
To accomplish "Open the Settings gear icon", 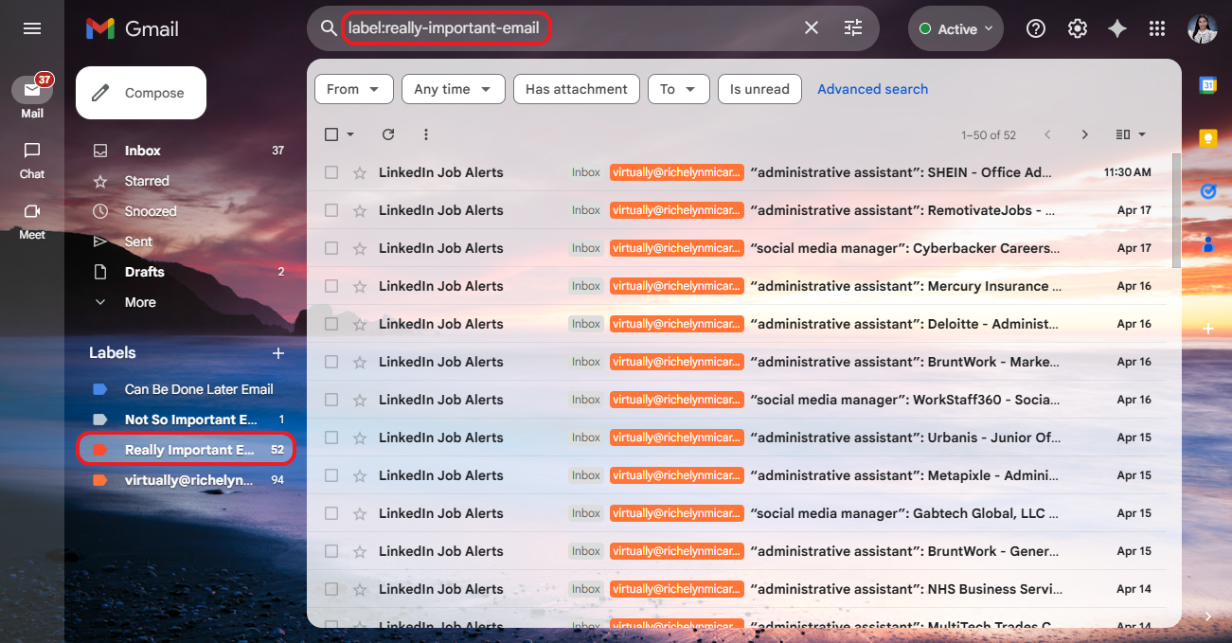I will tap(1078, 28).
